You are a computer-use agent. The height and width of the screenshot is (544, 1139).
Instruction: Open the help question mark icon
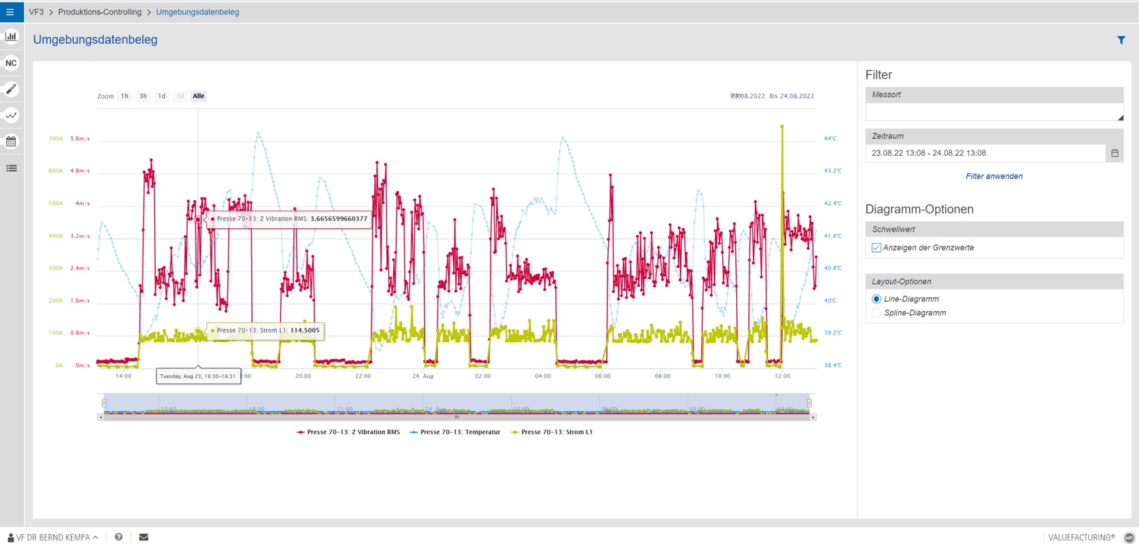coord(119,537)
